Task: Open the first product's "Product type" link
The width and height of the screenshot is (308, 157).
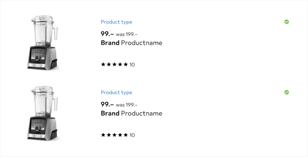Action: (x=117, y=22)
